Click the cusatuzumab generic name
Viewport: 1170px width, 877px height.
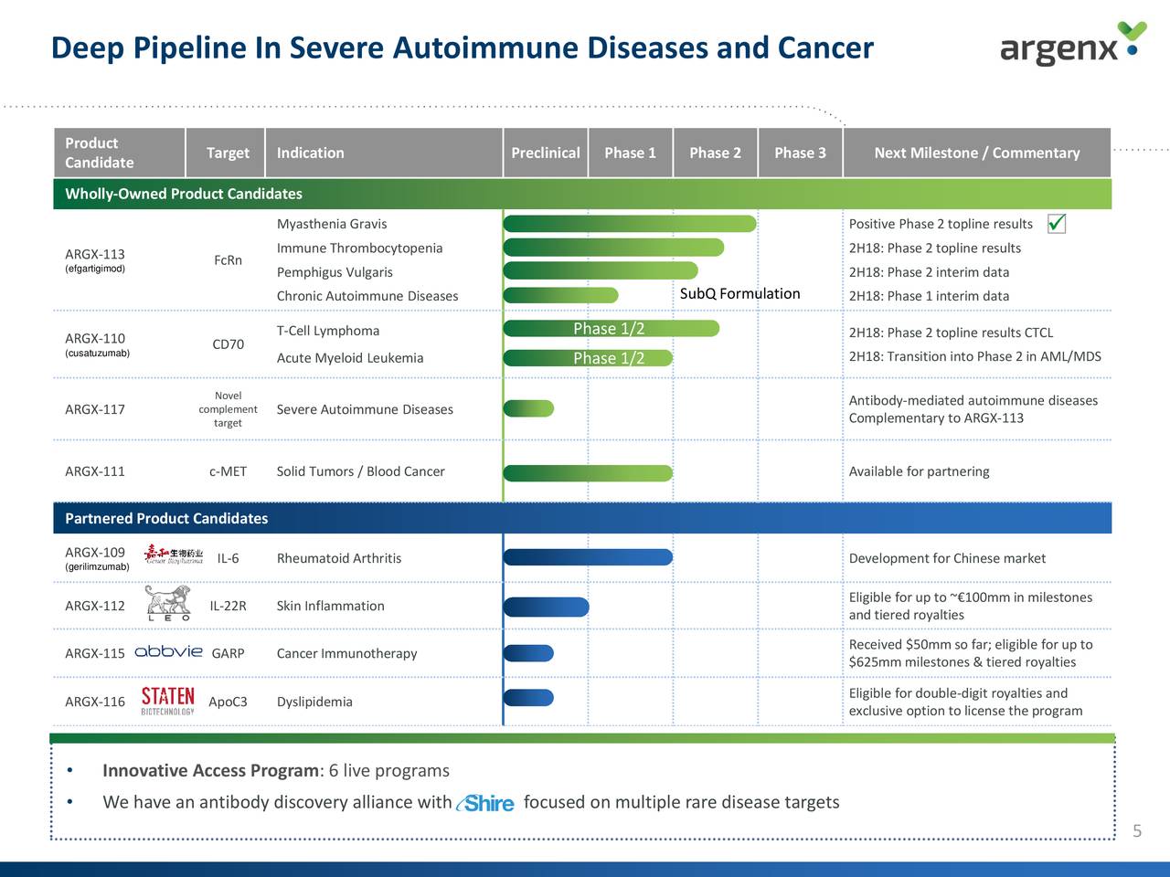(x=97, y=353)
